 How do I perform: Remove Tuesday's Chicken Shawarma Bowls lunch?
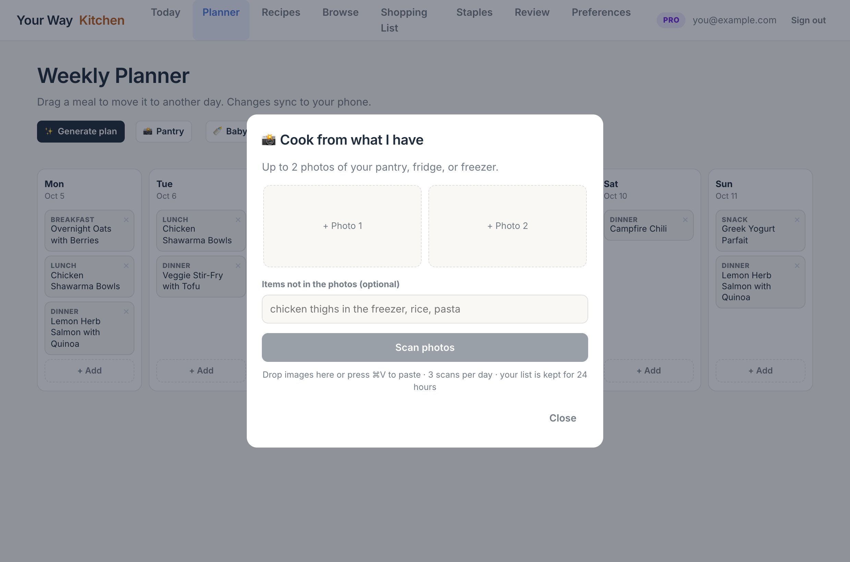pos(238,220)
